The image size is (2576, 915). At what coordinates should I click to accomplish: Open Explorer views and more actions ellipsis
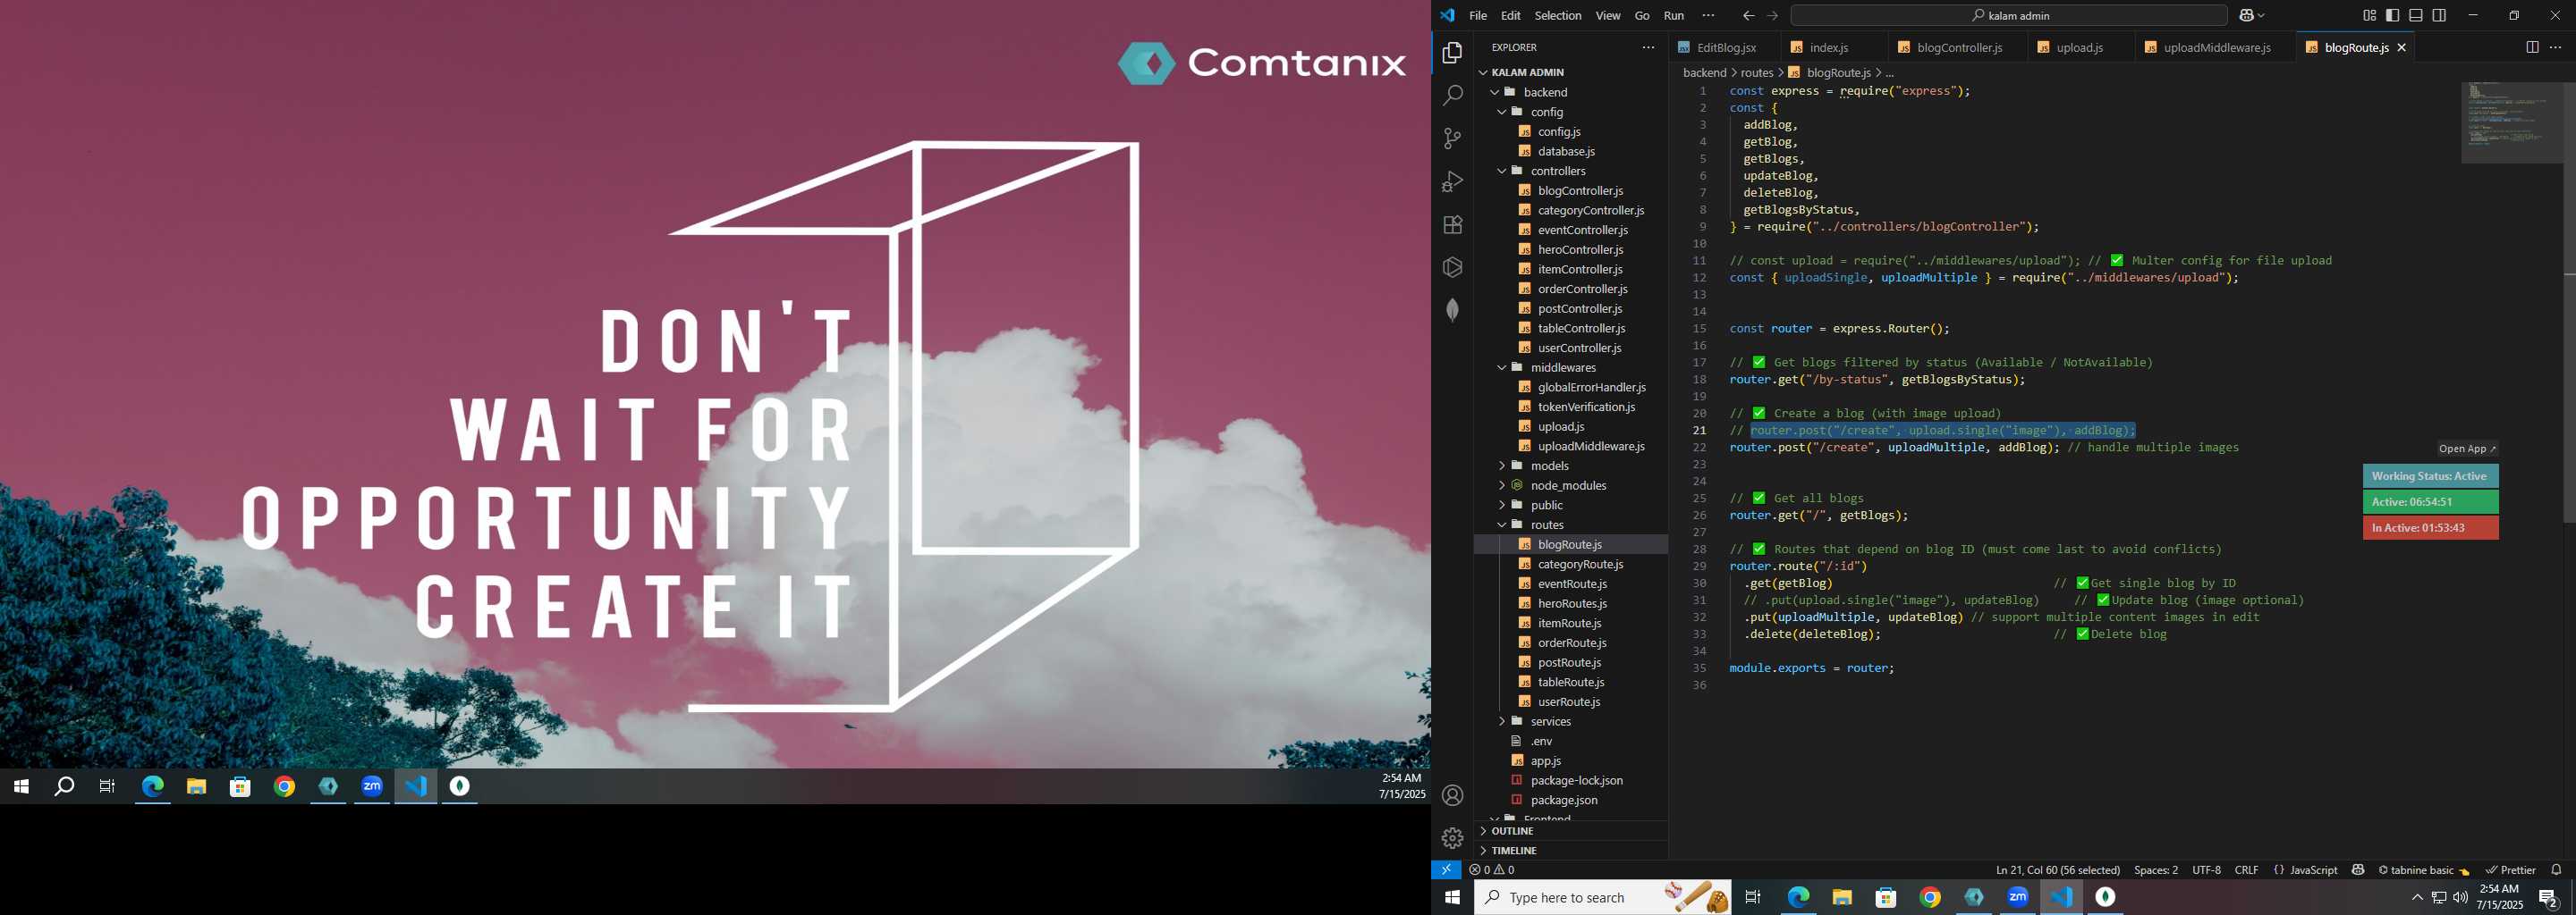[1648, 47]
